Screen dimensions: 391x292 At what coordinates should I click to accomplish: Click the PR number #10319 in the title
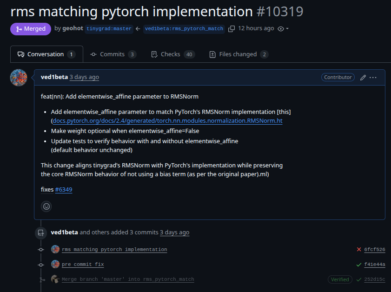[280, 12]
